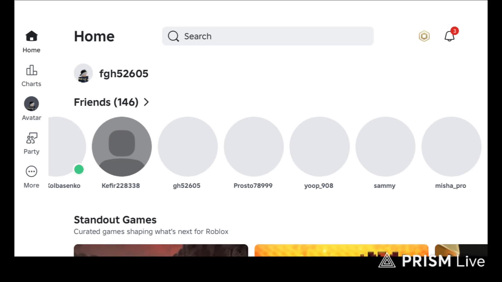Open the notifications bell icon

click(x=449, y=36)
